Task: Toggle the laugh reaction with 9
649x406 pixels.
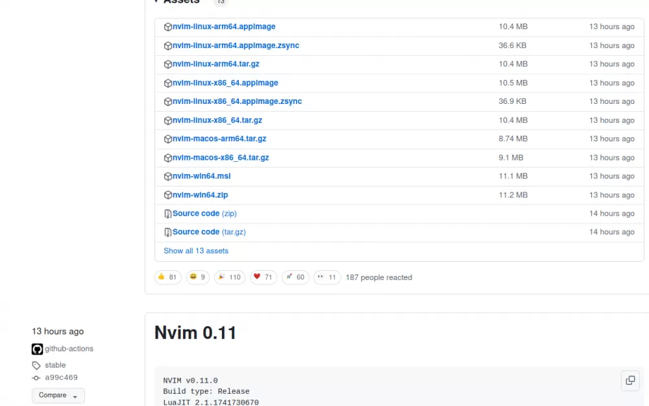Action: click(198, 277)
